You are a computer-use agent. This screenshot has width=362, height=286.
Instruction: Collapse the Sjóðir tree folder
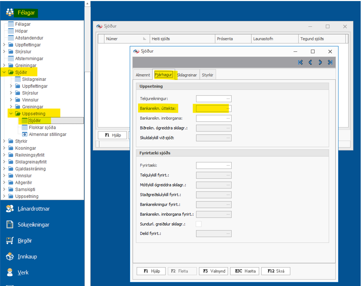coord(4,72)
